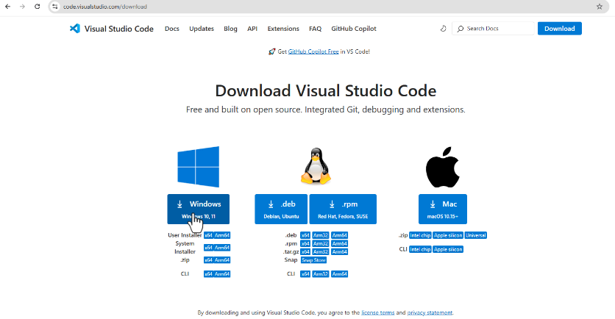This screenshot has height=319, width=615.
Task: Click the address bar URL code.visualstudio.com/download
Action: [x=105, y=7]
